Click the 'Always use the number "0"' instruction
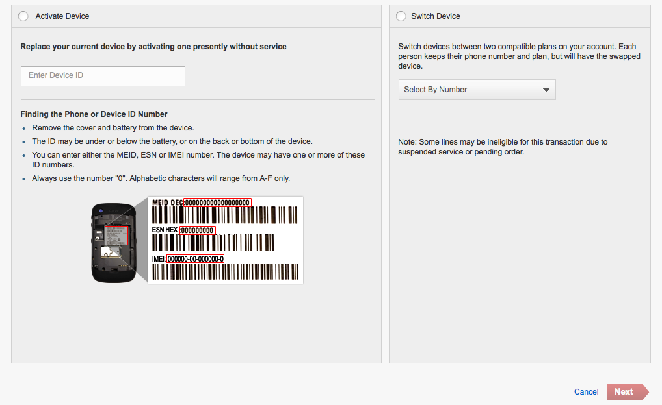Screen dimensions: 662x405 161,178
